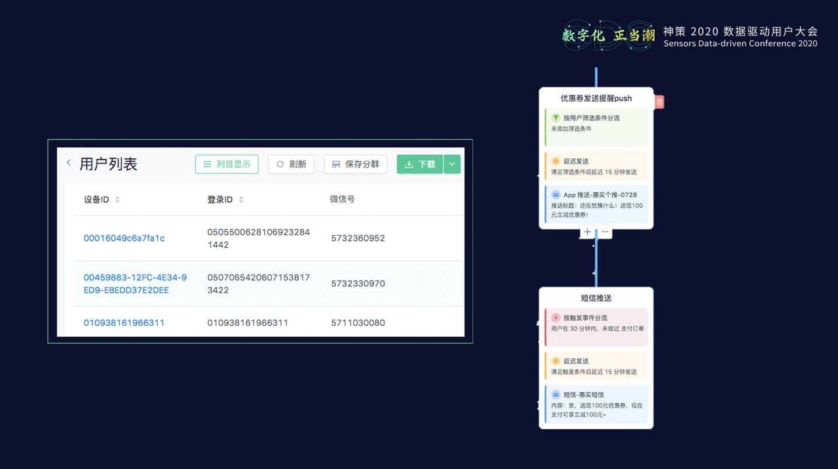Select the 短信推送 node title
This screenshot has height=469, width=838.
pos(596,298)
